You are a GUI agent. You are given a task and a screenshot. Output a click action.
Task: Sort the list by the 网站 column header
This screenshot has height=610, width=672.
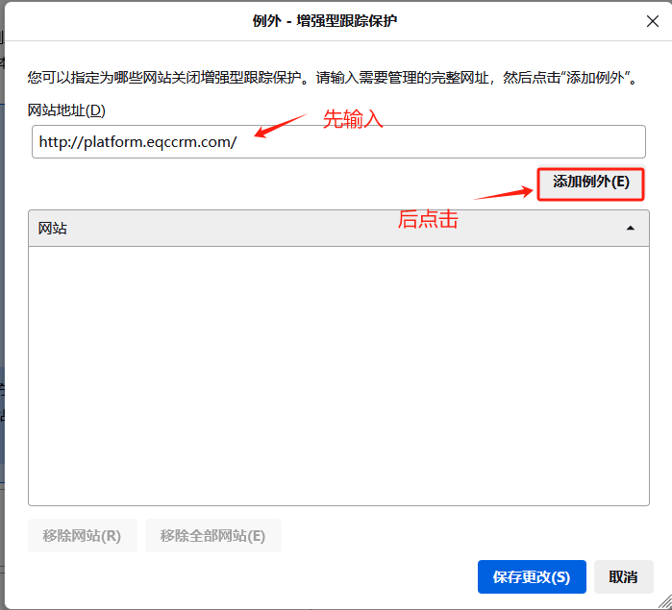coord(338,228)
